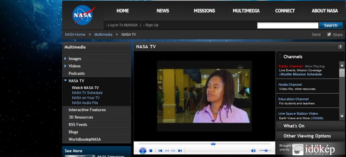Select Live Space Station Video channel

coord(298,113)
